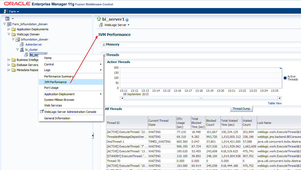Viewport: 301px width, 170px height.
Task: Open the Table View link
Action: 275,103
